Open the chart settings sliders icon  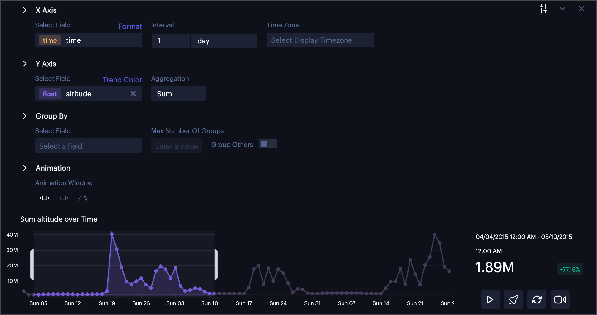543,9
